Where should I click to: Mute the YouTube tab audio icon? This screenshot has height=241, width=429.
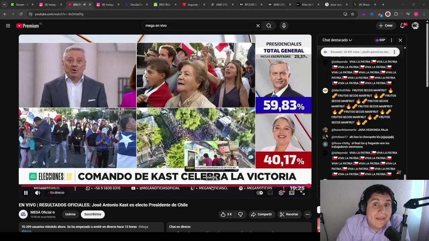pyautogui.click(x=84, y=5)
